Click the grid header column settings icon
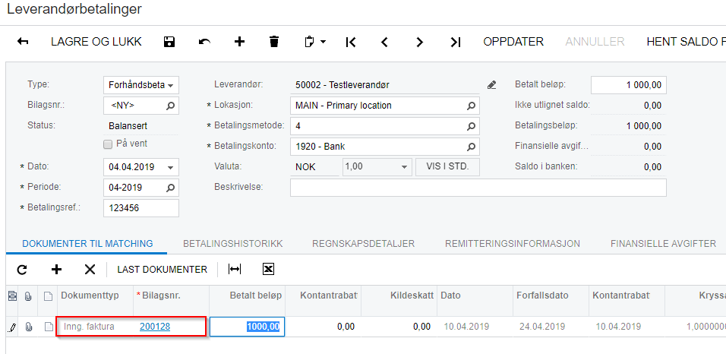 [12, 296]
